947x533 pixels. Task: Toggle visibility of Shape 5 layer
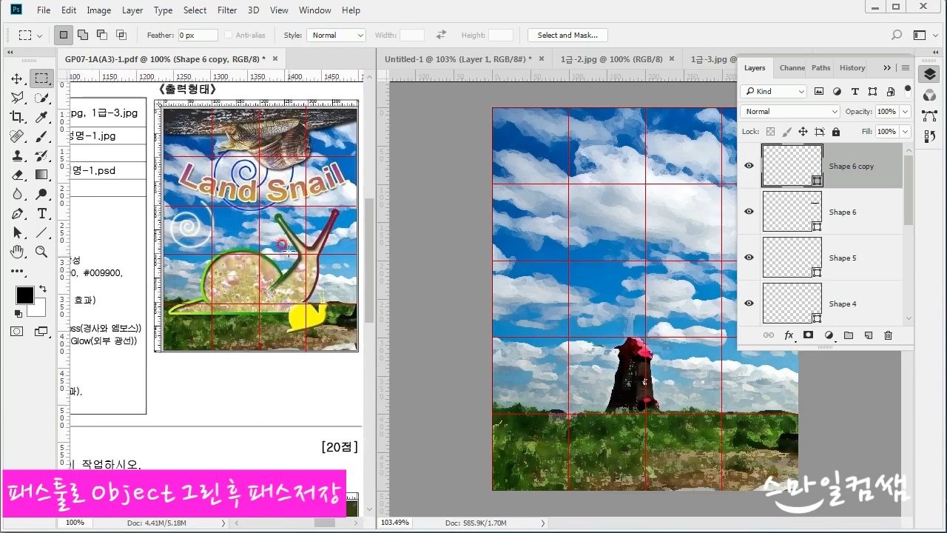(749, 258)
